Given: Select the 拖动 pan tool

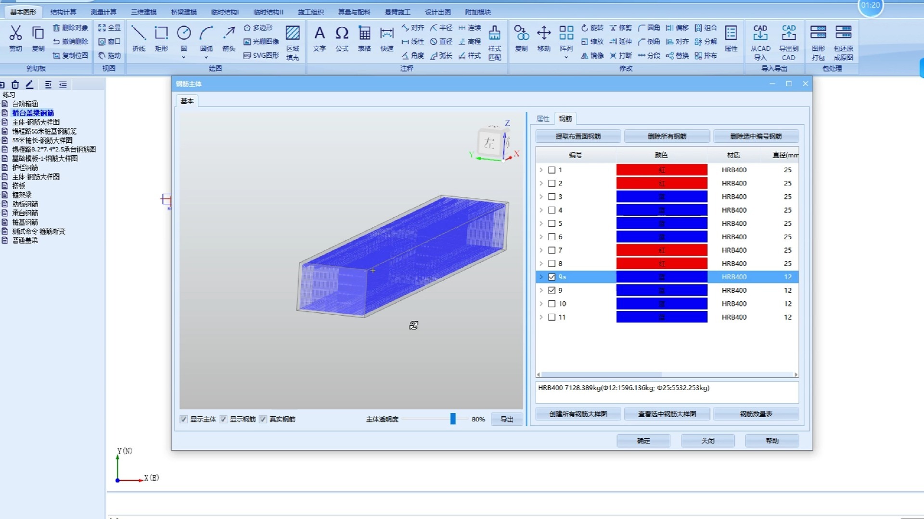Looking at the screenshot, I should coord(109,56).
